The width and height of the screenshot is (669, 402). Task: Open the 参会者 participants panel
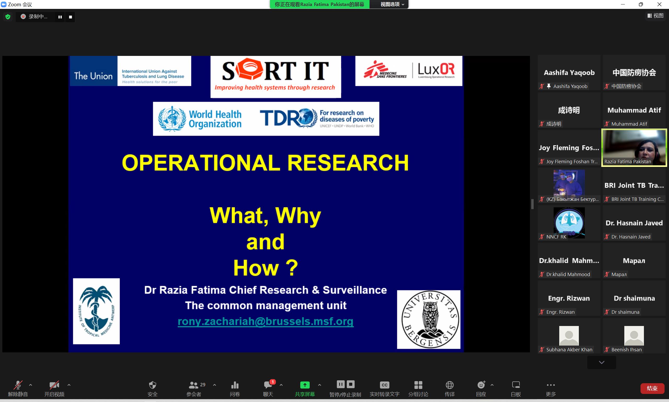pyautogui.click(x=194, y=388)
